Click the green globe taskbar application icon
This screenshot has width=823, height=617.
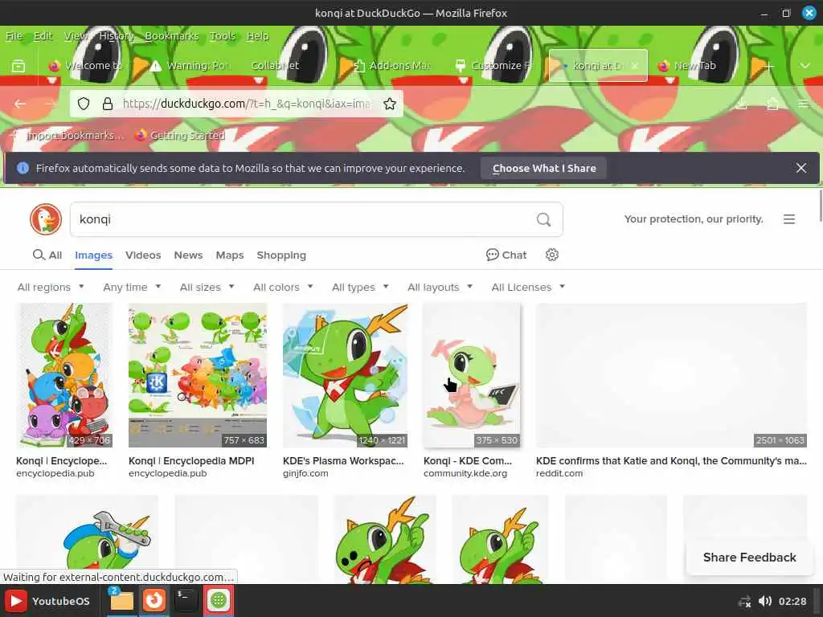tap(219, 600)
